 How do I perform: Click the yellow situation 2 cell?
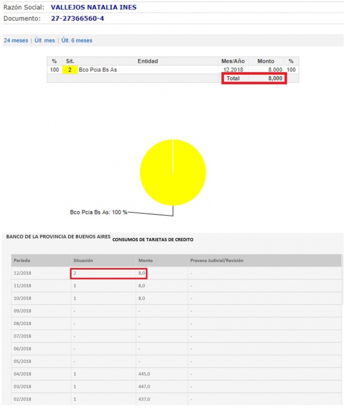pos(70,70)
